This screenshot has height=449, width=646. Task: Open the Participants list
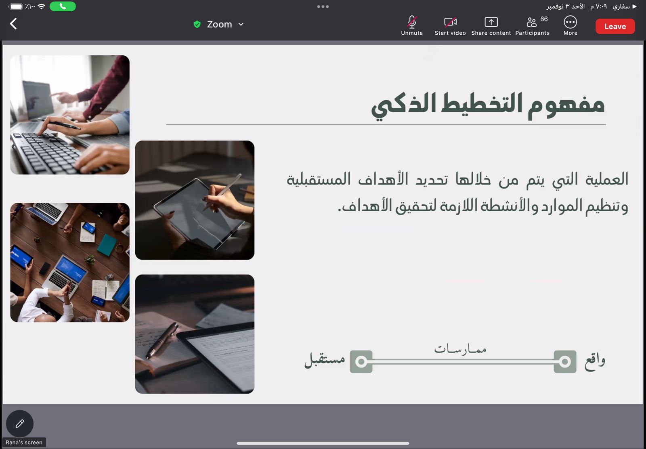[x=532, y=26]
